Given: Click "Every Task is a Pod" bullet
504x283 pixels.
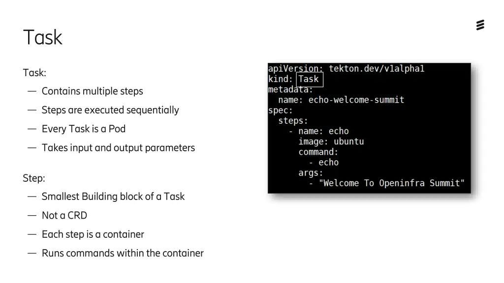Looking at the screenshot, I should click(x=84, y=129).
